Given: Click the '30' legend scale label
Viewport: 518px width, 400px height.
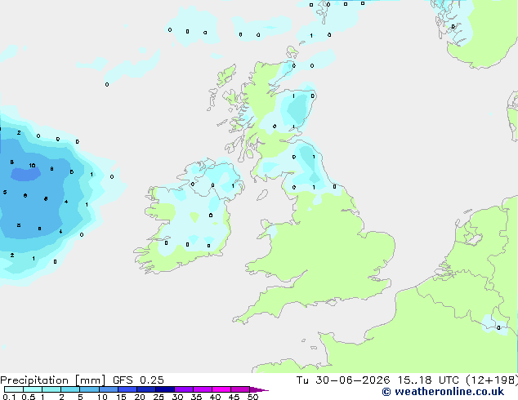Looking at the screenshot, I should (177, 397).
